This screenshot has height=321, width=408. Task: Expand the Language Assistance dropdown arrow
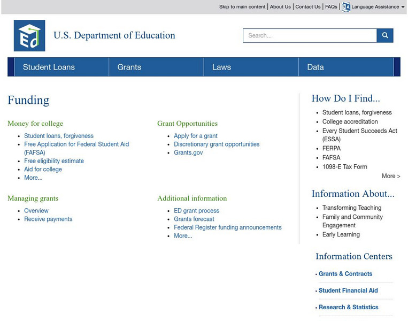(x=403, y=7)
